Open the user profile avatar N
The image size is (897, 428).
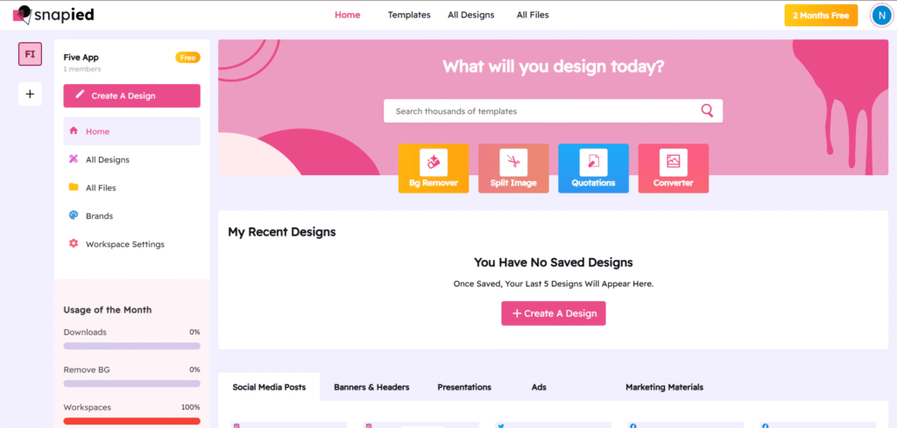(880, 15)
